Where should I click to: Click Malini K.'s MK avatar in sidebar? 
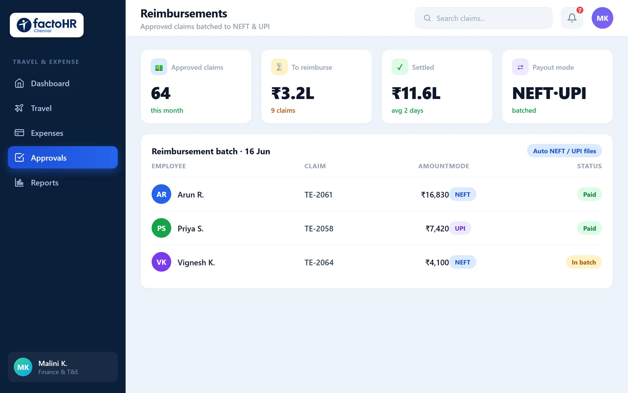23,367
